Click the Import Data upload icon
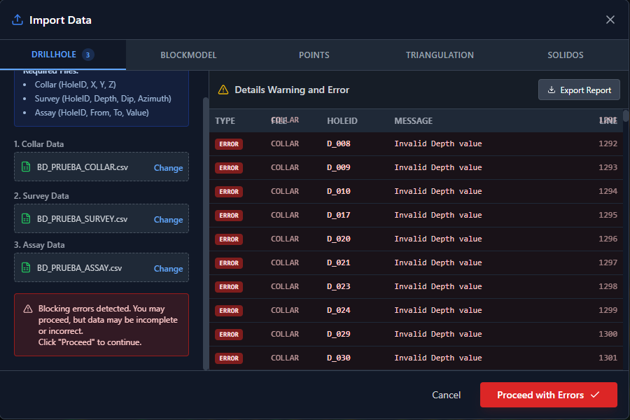 point(17,20)
